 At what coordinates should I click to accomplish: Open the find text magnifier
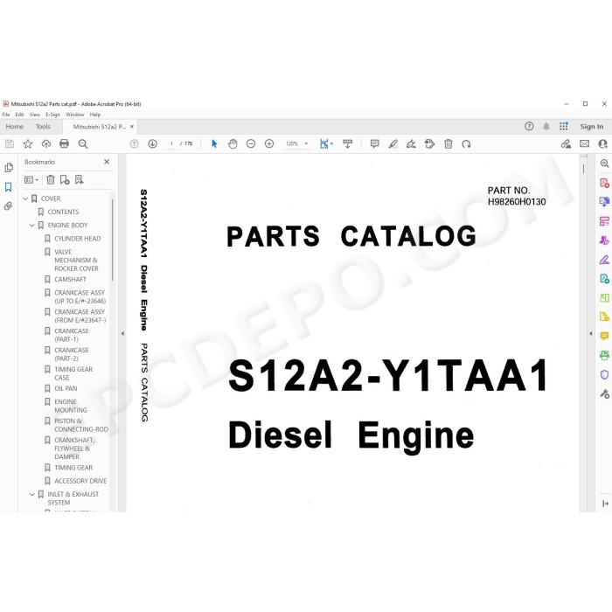click(x=83, y=144)
